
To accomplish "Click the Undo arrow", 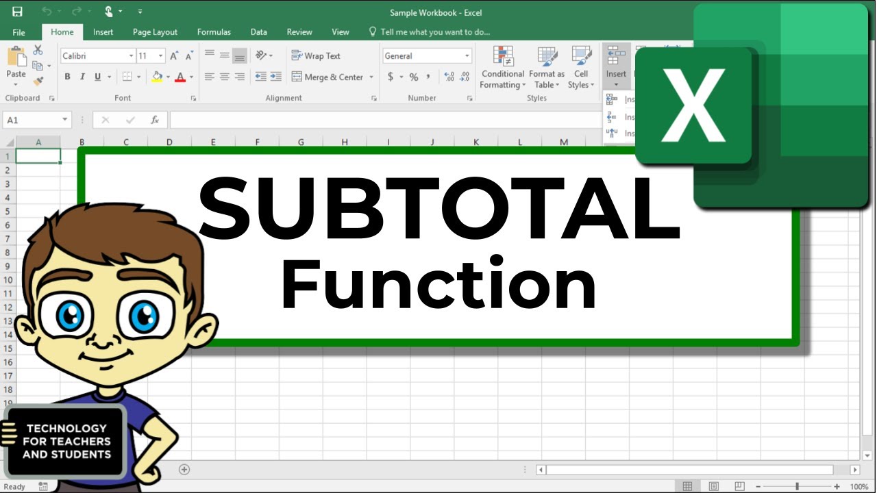I will tap(47, 12).
